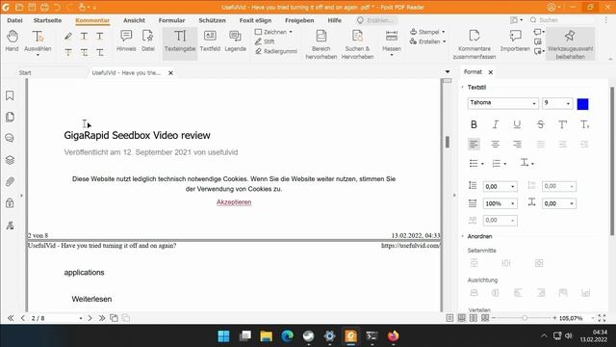Align text right
Screen dimensions: 616x347
coord(517,144)
